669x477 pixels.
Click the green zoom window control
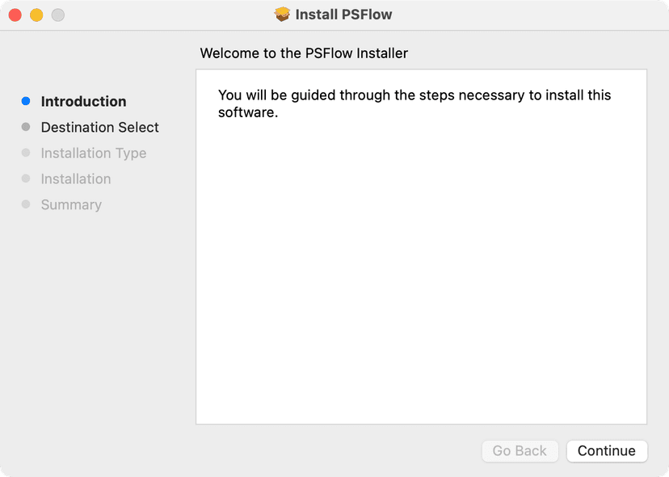click(57, 15)
